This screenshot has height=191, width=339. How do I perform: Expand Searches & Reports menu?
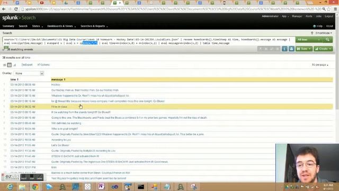pos(94,26)
